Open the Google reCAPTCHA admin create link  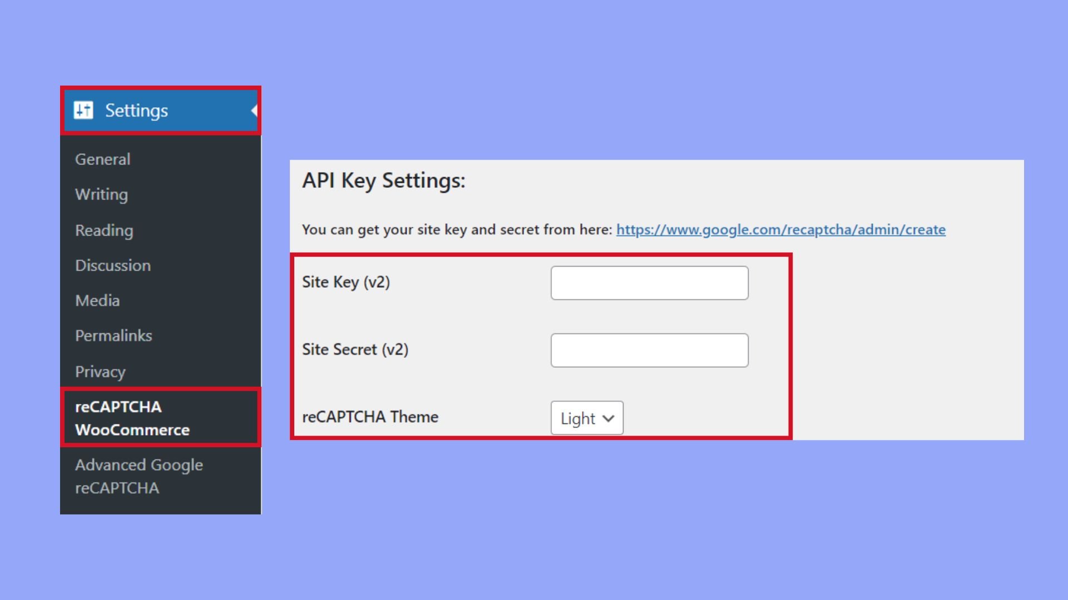(x=780, y=229)
